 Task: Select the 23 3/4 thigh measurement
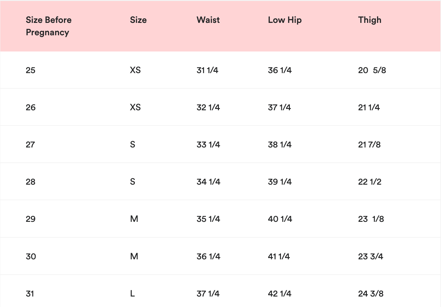pyautogui.click(x=371, y=256)
